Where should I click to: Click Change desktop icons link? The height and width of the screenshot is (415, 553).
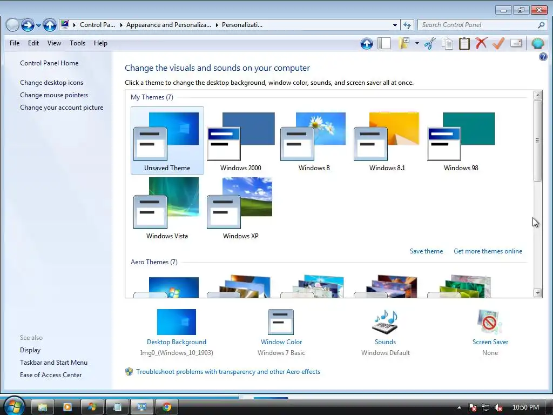coord(51,83)
